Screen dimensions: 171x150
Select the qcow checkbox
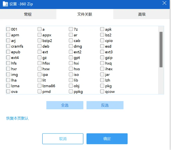tap(102, 91)
